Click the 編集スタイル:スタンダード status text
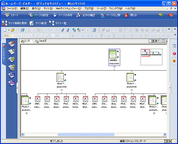The image size is (178, 144). (133, 141)
